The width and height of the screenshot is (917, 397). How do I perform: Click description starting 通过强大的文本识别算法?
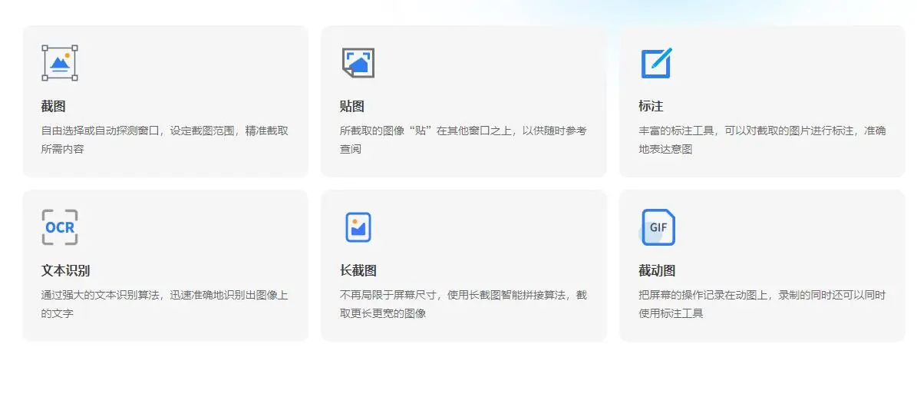165,305
